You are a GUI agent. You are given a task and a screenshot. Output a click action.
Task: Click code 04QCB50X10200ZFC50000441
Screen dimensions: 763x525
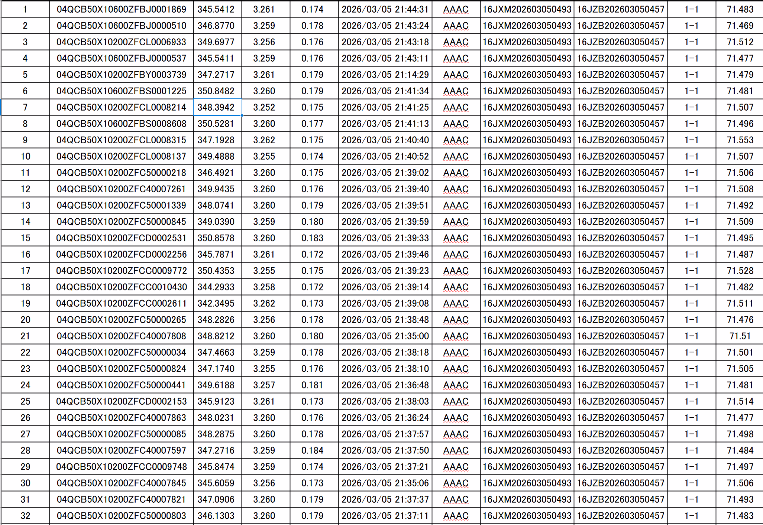(122, 385)
